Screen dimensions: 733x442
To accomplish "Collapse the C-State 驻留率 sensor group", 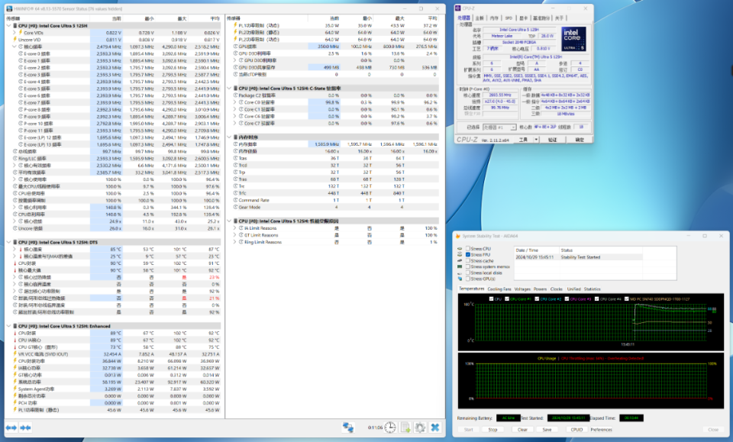I will (229, 88).
